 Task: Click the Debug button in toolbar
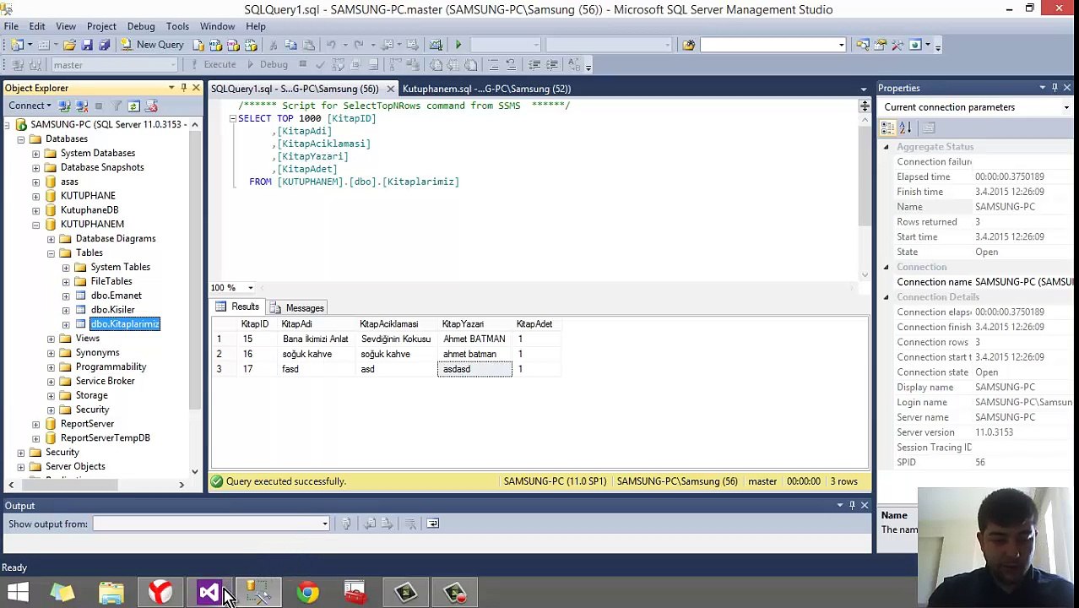coord(267,64)
